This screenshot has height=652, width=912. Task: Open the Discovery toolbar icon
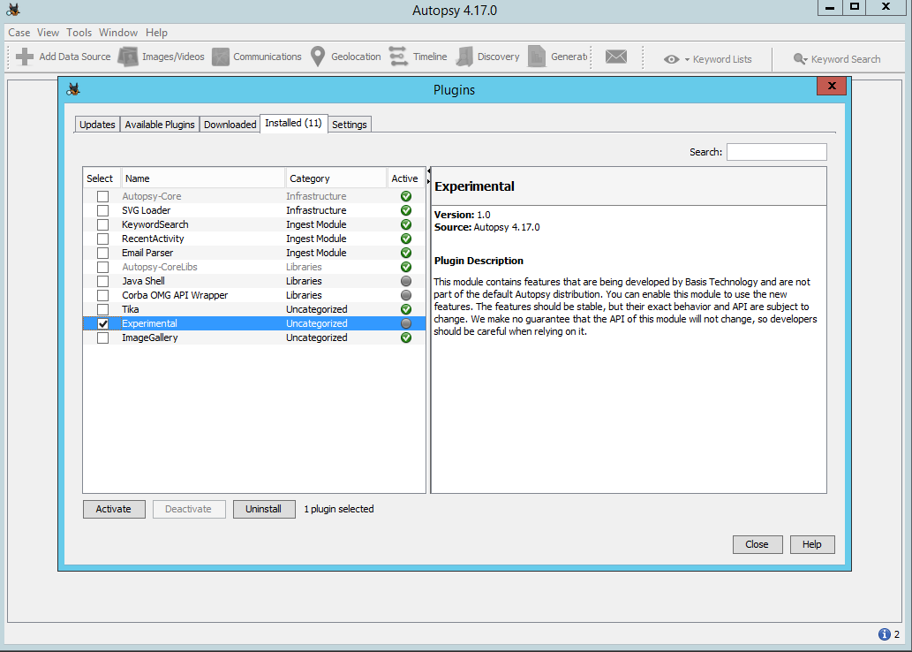pyautogui.click(x=464, y=57)
